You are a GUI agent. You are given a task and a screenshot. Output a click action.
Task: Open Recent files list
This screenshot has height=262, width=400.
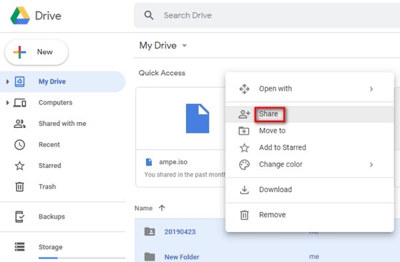tap(49, 145)
